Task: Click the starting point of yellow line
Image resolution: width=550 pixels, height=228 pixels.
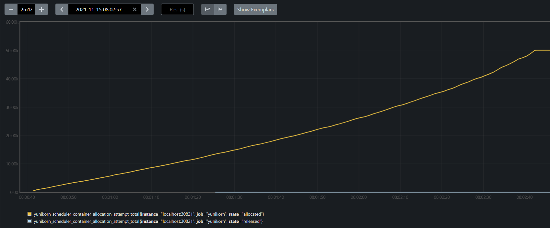Action: 33,191
